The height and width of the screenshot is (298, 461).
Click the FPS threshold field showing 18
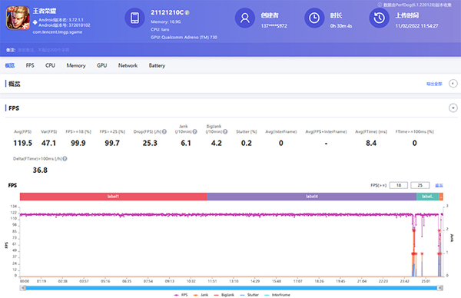399,185
